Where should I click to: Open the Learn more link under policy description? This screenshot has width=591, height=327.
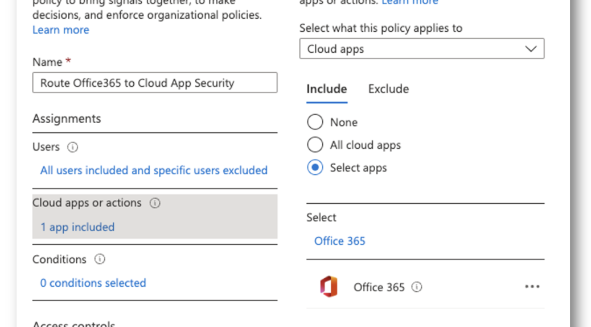coord(61,30)
